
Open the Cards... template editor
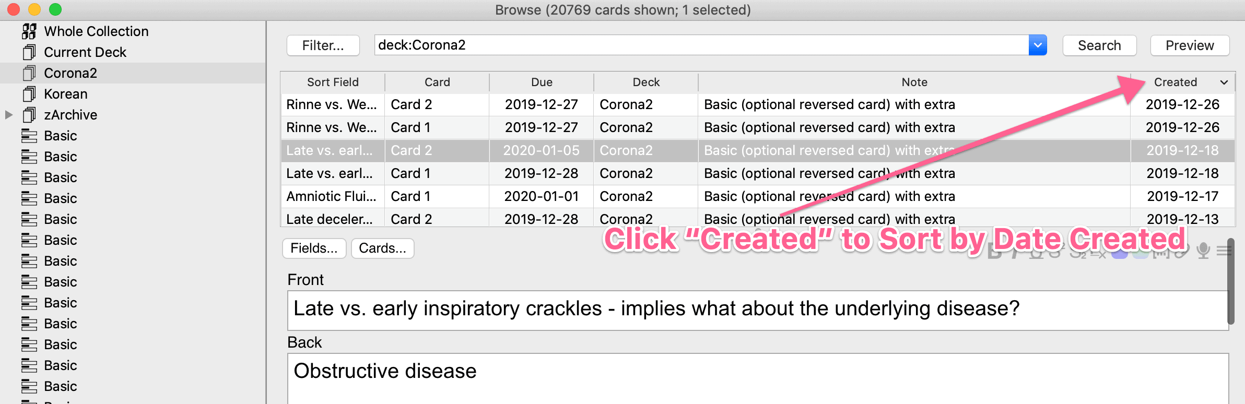(x=382, y=248)
